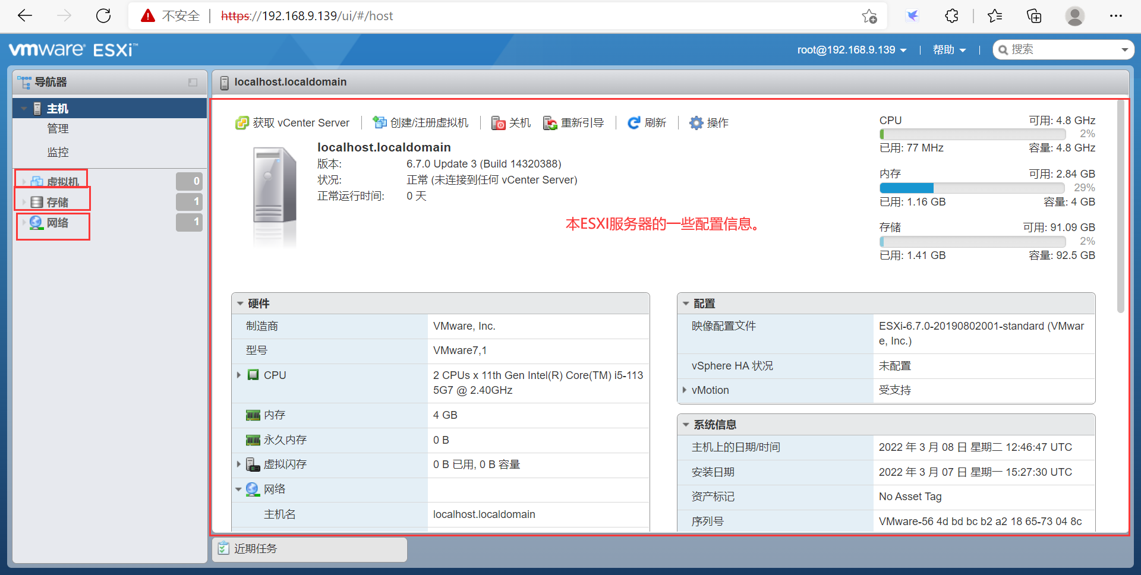Click the browser address bar URL

point(307,16)
